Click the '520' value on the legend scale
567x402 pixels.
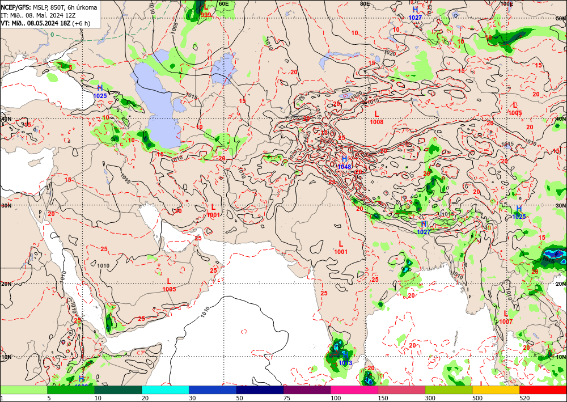[524, 398]
